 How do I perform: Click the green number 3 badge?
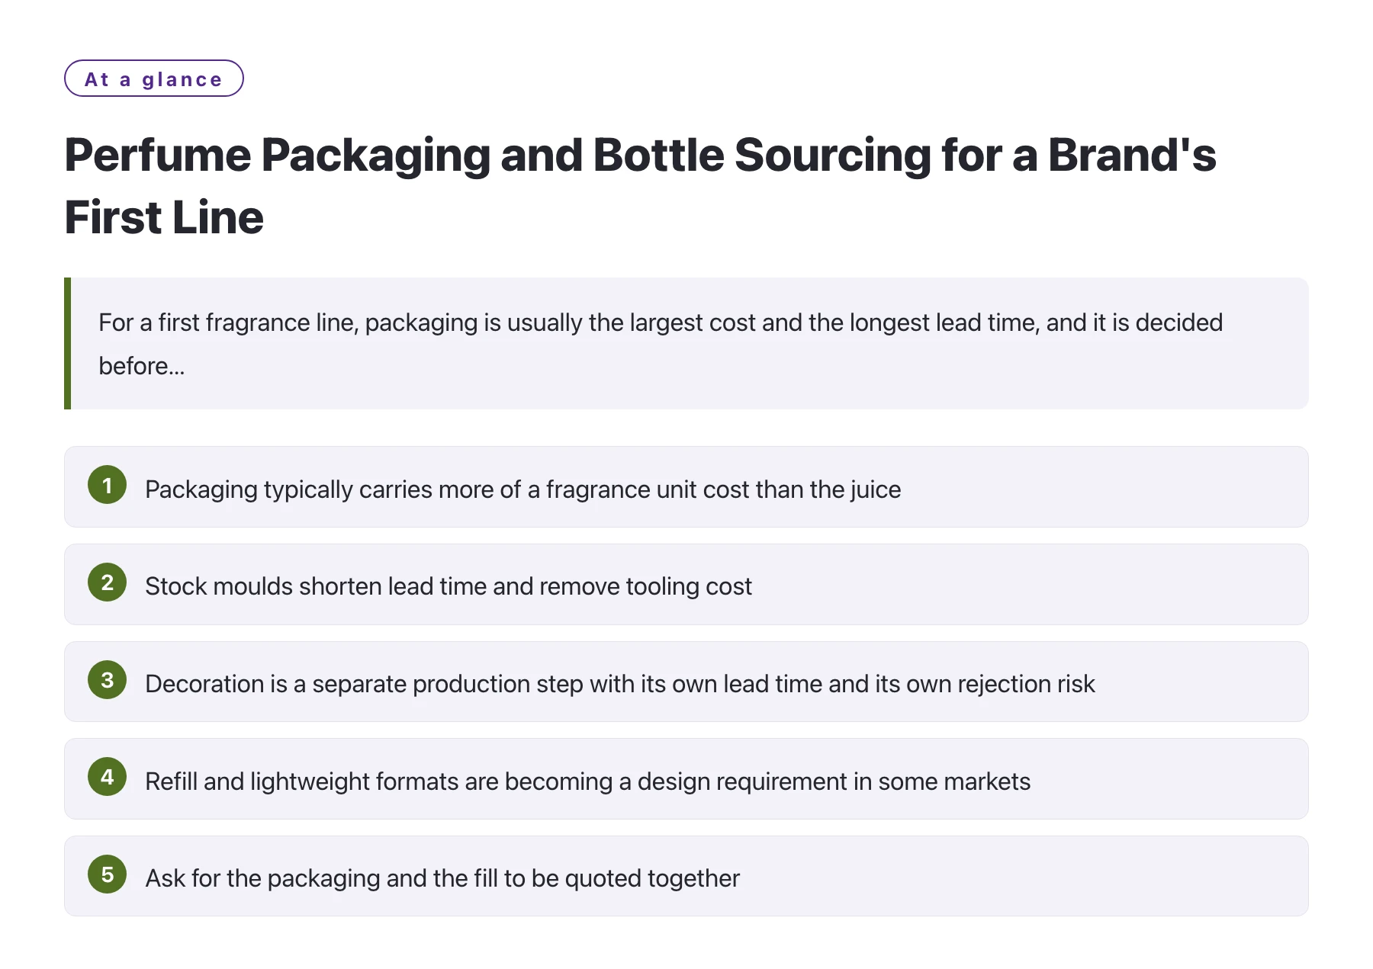point(107,680)
